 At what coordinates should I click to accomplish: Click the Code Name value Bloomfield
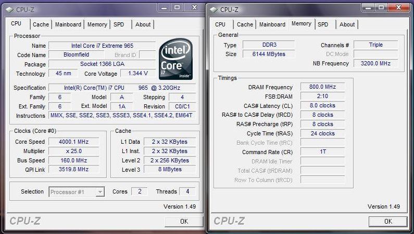click(77, 54)
